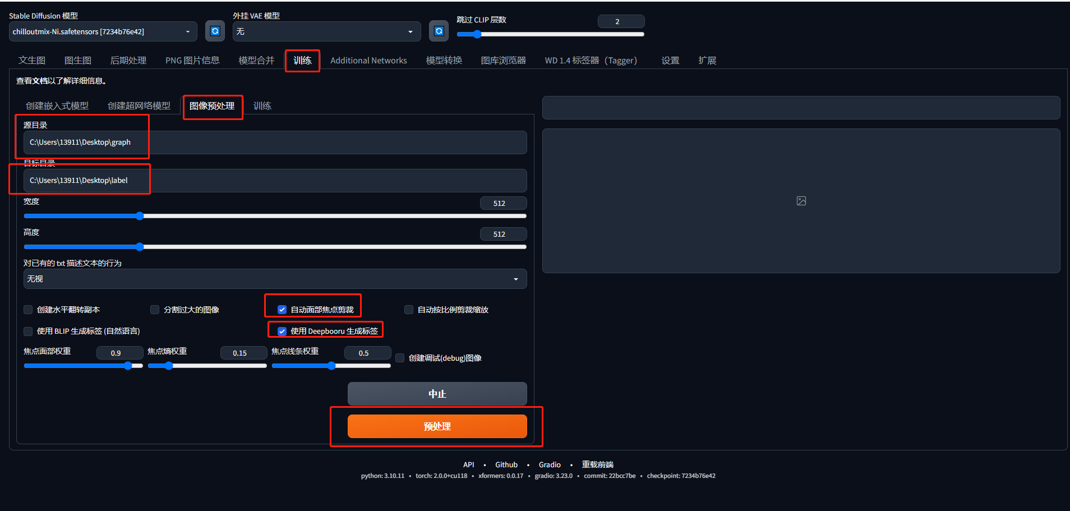The width and height of the screenshot is (1070, 511).
Task: Click the 宽度 value box showing 512
Action: tap(503, 203)
